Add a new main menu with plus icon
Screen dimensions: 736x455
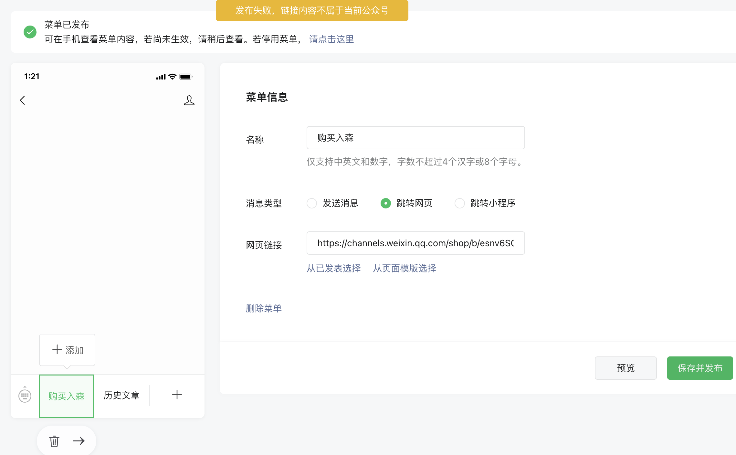(177, 395)
